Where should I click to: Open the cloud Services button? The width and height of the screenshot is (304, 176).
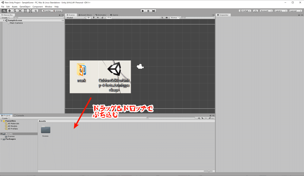tap(256, 11)
